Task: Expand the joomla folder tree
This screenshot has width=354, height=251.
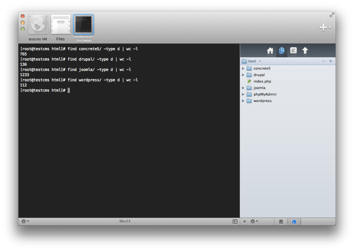Action: (243, 88)
